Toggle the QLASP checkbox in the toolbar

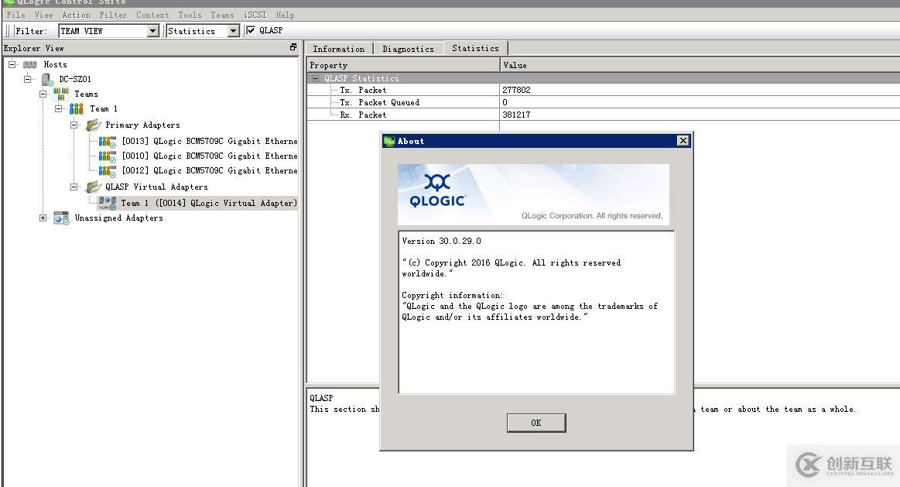[251, 30]
